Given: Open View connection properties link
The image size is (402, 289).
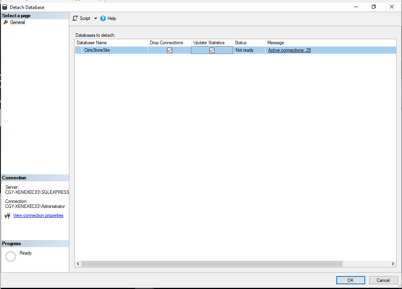Looking at the screenshot, I should click(x=38, y=215).
